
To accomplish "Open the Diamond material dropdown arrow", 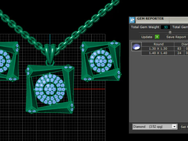I will tap(174, 127).
